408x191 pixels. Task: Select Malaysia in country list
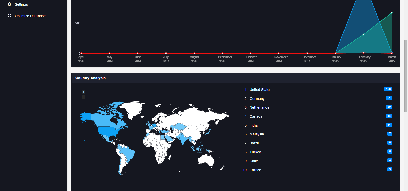[257, 134]
